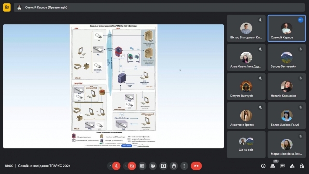Select Белла Львівна Голуб participant tile
This screenshot has height=174, width=309.
coord(287,116)
